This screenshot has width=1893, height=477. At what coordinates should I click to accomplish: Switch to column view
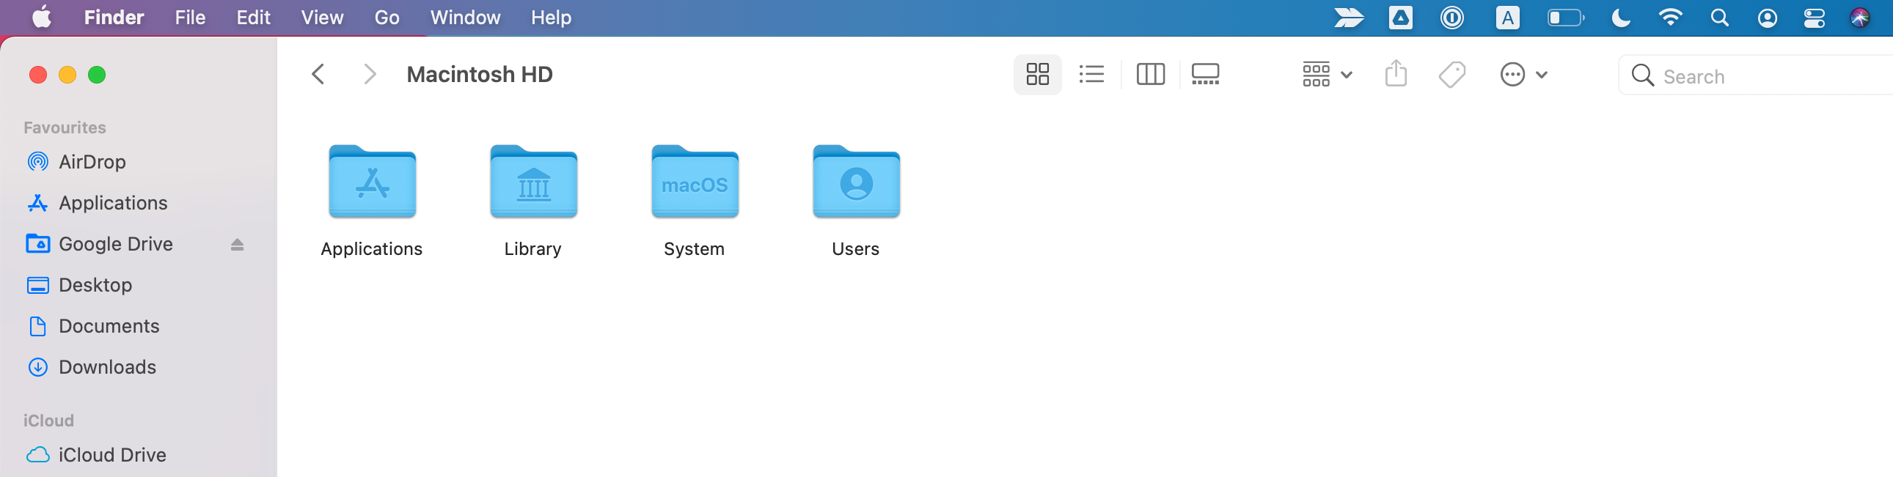click(1150, 74)
